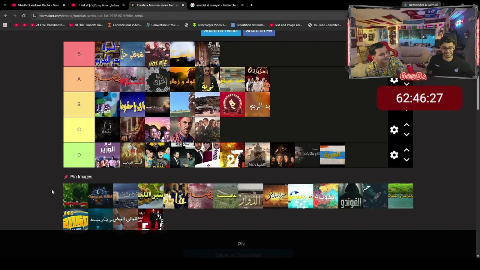Open the Télécharger Vidéo Y... bookmark

pyautogui.click(x=209, y=25)
